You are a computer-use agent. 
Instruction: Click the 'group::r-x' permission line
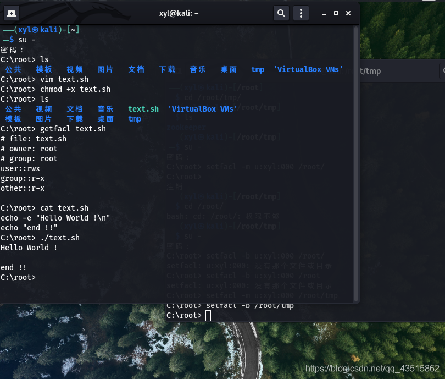[x=23, y=178]
